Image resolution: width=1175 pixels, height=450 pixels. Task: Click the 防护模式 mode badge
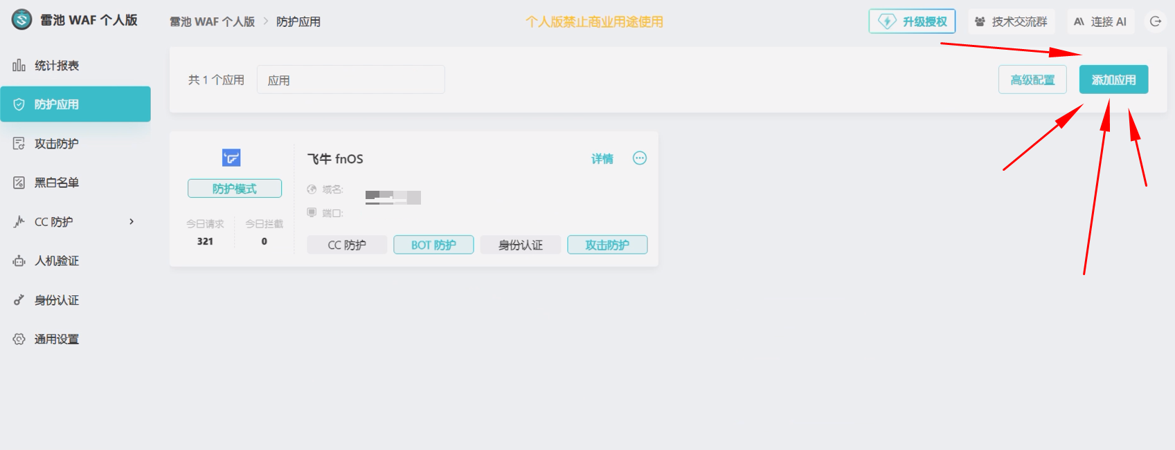click(235, 189)
